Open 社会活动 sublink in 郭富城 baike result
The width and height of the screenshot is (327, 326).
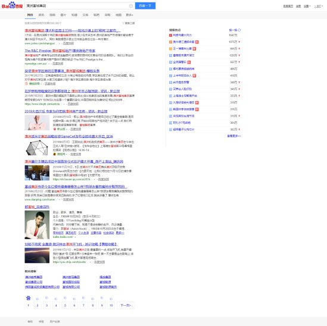108,233
